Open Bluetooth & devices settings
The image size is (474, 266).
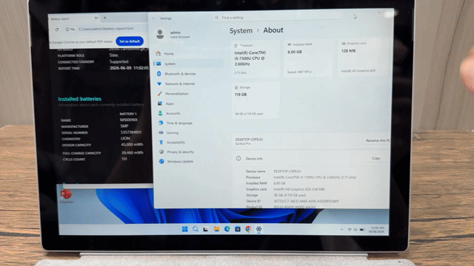187,74
